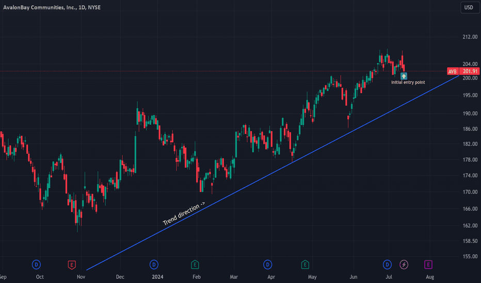Open the red earnings marker before November
This screenshot has height=283, width=481.
(71, 264)
